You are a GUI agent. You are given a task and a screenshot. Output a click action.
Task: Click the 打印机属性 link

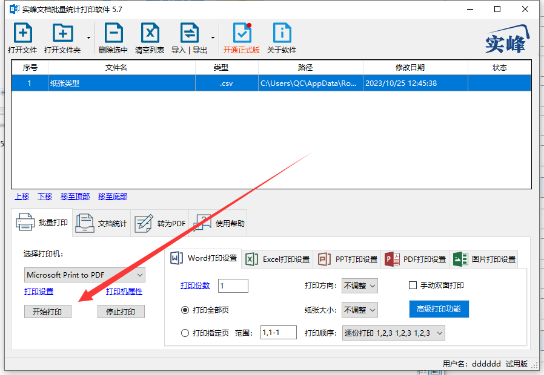click(x=124, y=291)
